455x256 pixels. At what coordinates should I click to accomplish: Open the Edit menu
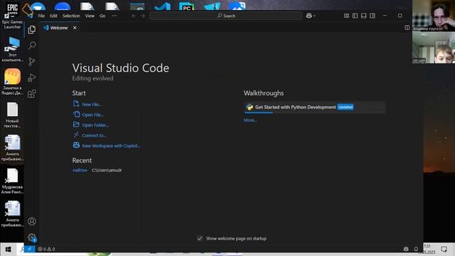(53, 16)
